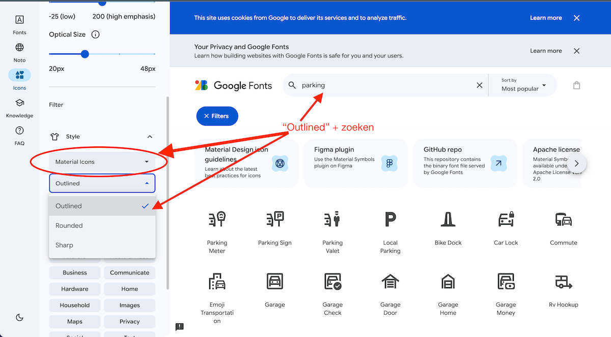
Task: Open the shopping bag icon
Action: tap(576, 85)
